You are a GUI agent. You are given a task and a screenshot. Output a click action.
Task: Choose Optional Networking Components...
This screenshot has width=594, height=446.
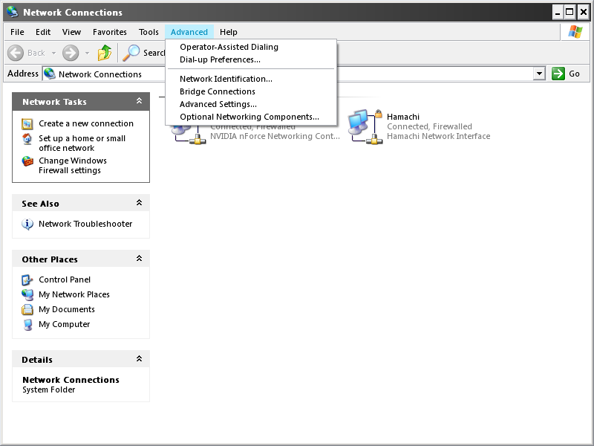tap(251, 117)
